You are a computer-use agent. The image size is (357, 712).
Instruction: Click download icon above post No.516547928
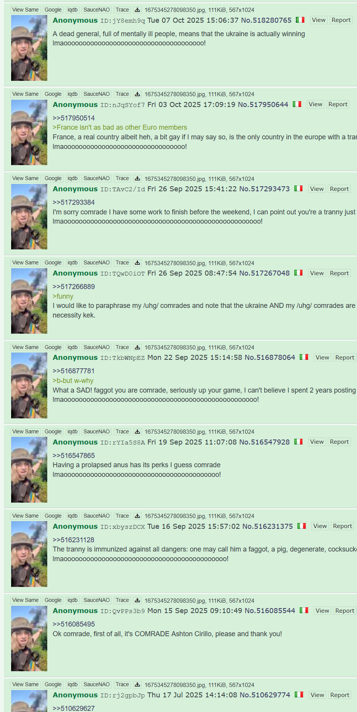click(x=137, y=431)
